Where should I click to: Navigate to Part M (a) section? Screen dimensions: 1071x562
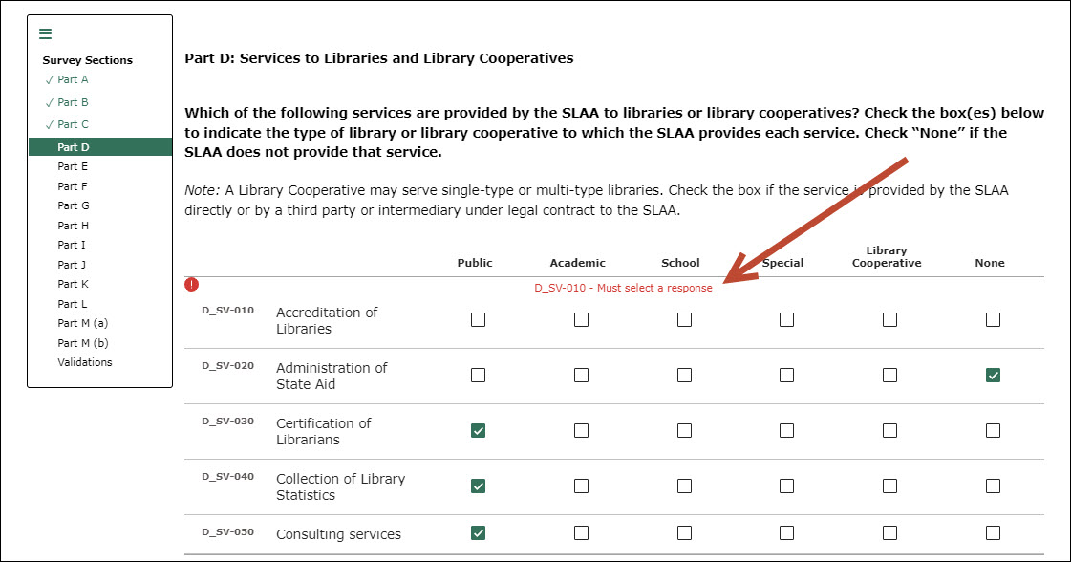[82, 323]
